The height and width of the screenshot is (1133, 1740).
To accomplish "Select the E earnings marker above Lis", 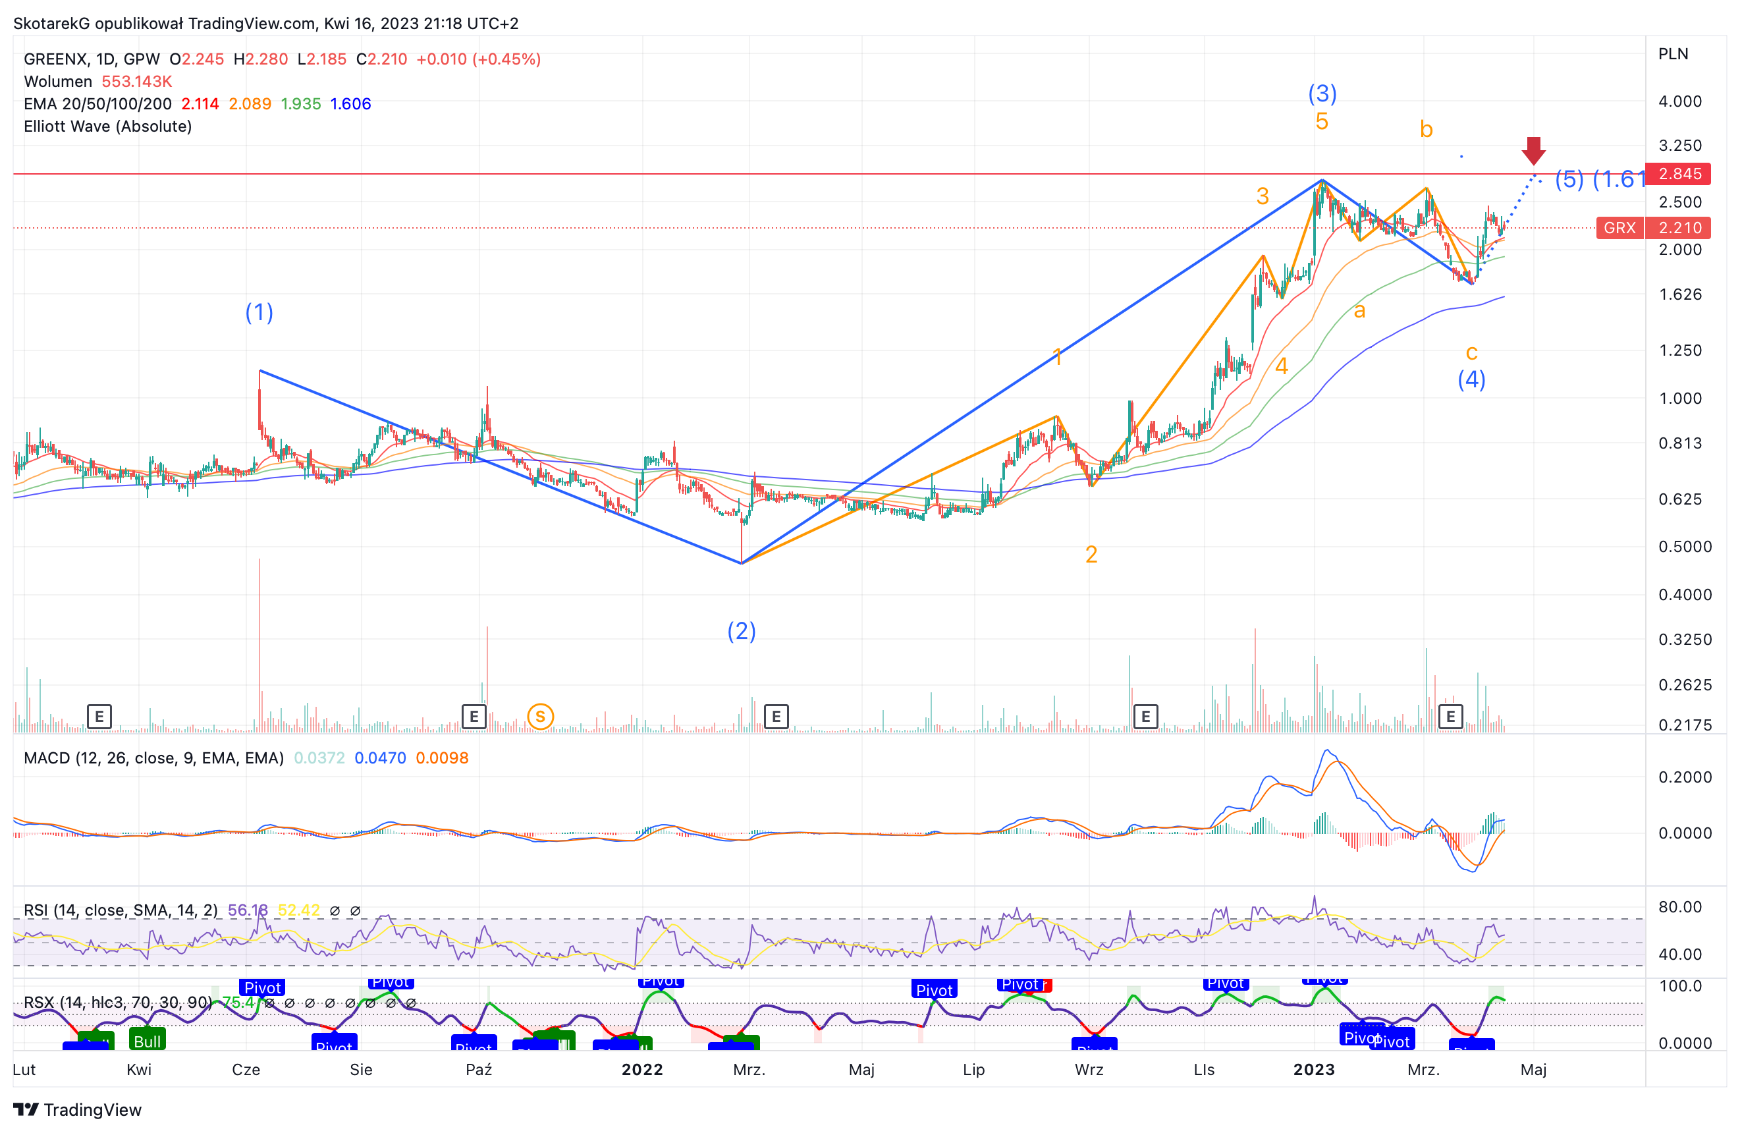I will pos(1146,716).
